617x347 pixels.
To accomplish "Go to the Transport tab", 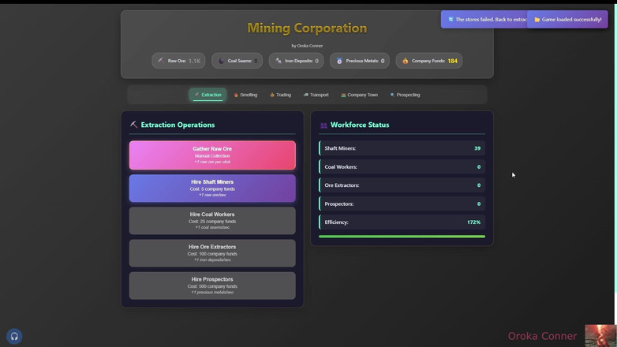I will pyautogui.click(x=316, y=95).
